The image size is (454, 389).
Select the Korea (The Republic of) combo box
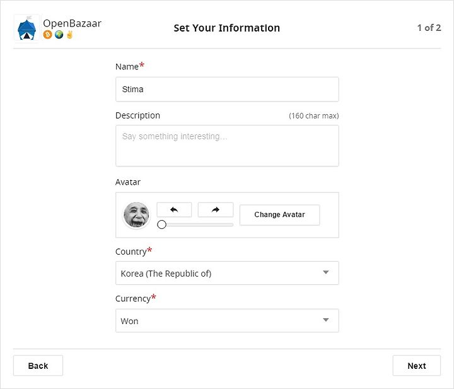pyautogui.click(x=227, y=273)
